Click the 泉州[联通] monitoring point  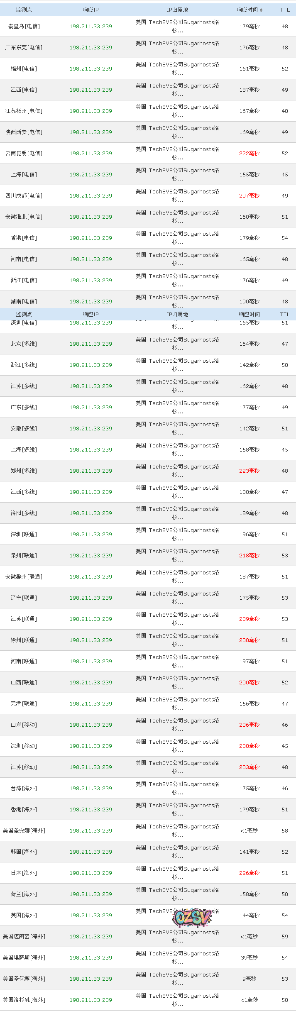point(24,555)
